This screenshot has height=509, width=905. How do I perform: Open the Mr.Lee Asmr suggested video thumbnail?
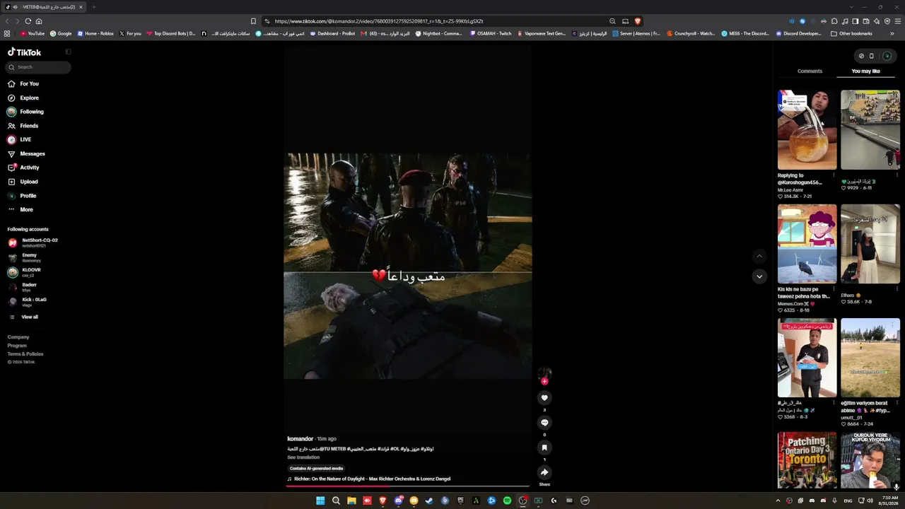(807, 130)
